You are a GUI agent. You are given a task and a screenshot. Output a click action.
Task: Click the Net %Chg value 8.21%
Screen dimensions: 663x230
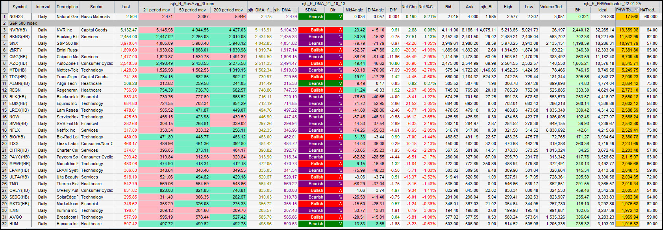[x=430, y=17]
